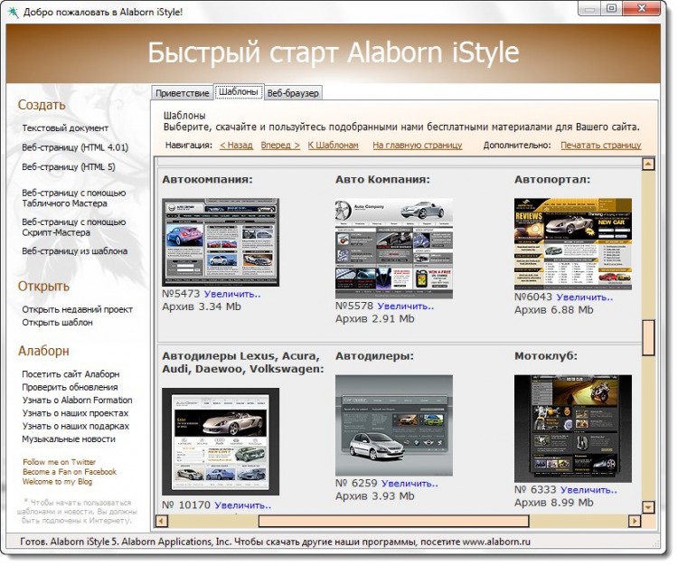Click the Печатать страницу link
Image resolution: width=678 pixels, height=566 pixels.
600,146
